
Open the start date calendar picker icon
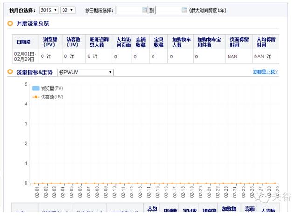pos(145,10)
